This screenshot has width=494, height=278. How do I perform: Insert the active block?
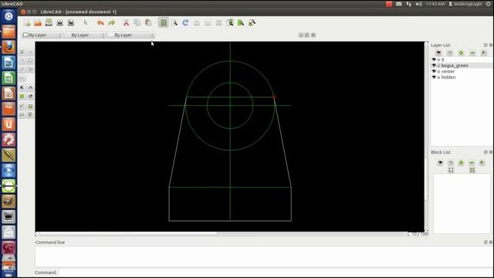pyautogui.click(x=472, y=170)
